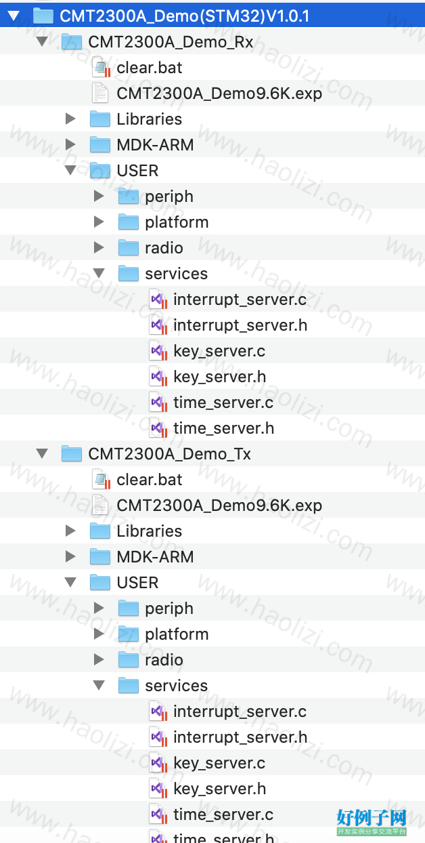
Task: Select clear.bat file icon under CMT2300A_Demo_Tx
Action: tap(101, 480)
